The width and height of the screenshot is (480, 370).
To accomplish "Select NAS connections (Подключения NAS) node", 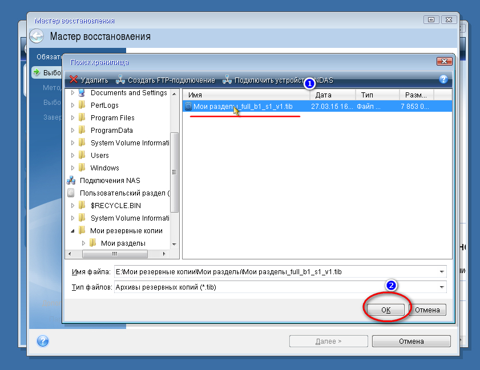I will [110, 181].
